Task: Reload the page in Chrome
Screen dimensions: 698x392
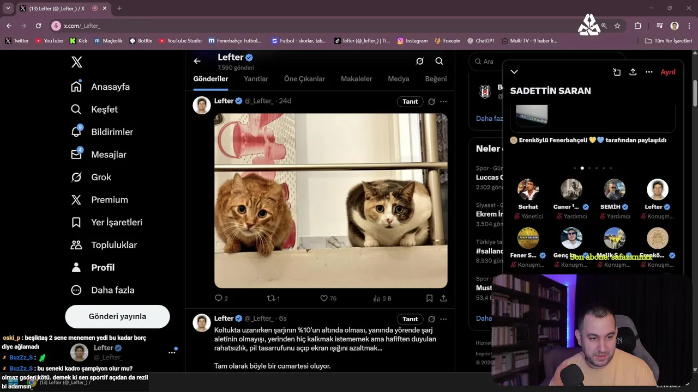Action: (x=38, y=26)
